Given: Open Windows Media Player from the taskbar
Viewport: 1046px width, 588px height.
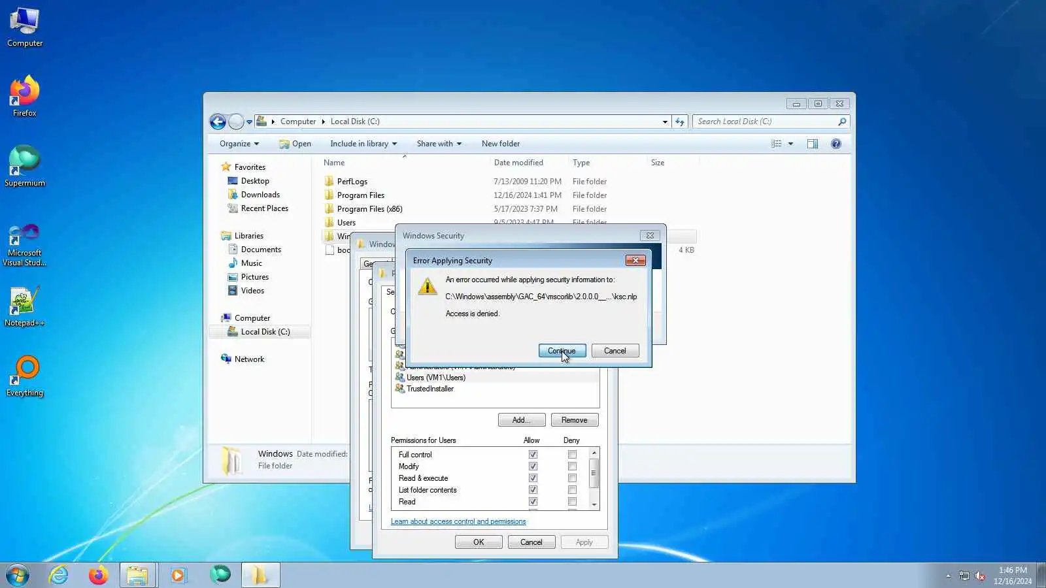Looking at the screenshot, I should [x=178, y=576].
